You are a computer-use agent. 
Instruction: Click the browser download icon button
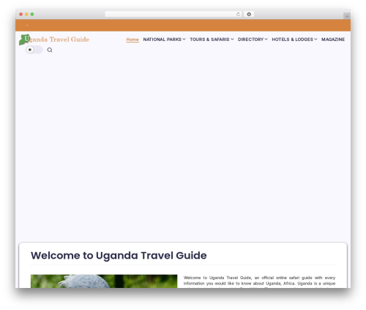pyautogui.click(x=249, y=14)
